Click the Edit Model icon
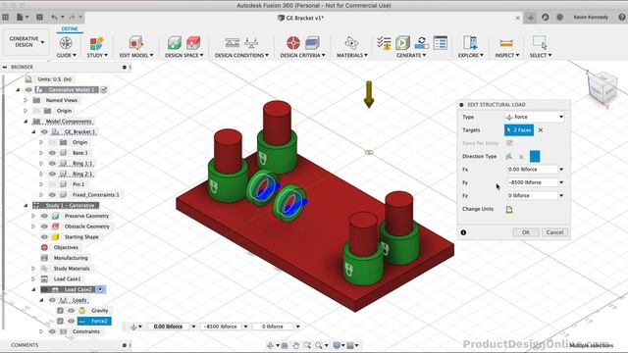 pos(135,43)
